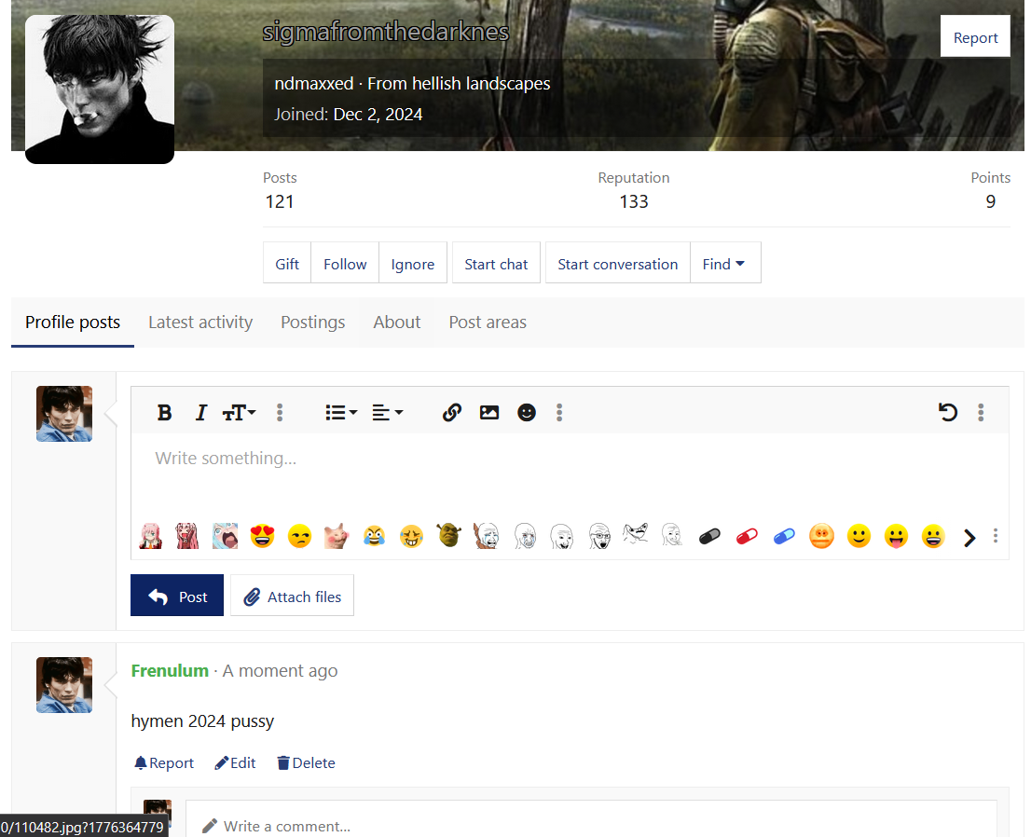Click the Post button
Screen dimensions: 1031x837
click(177, 595)
